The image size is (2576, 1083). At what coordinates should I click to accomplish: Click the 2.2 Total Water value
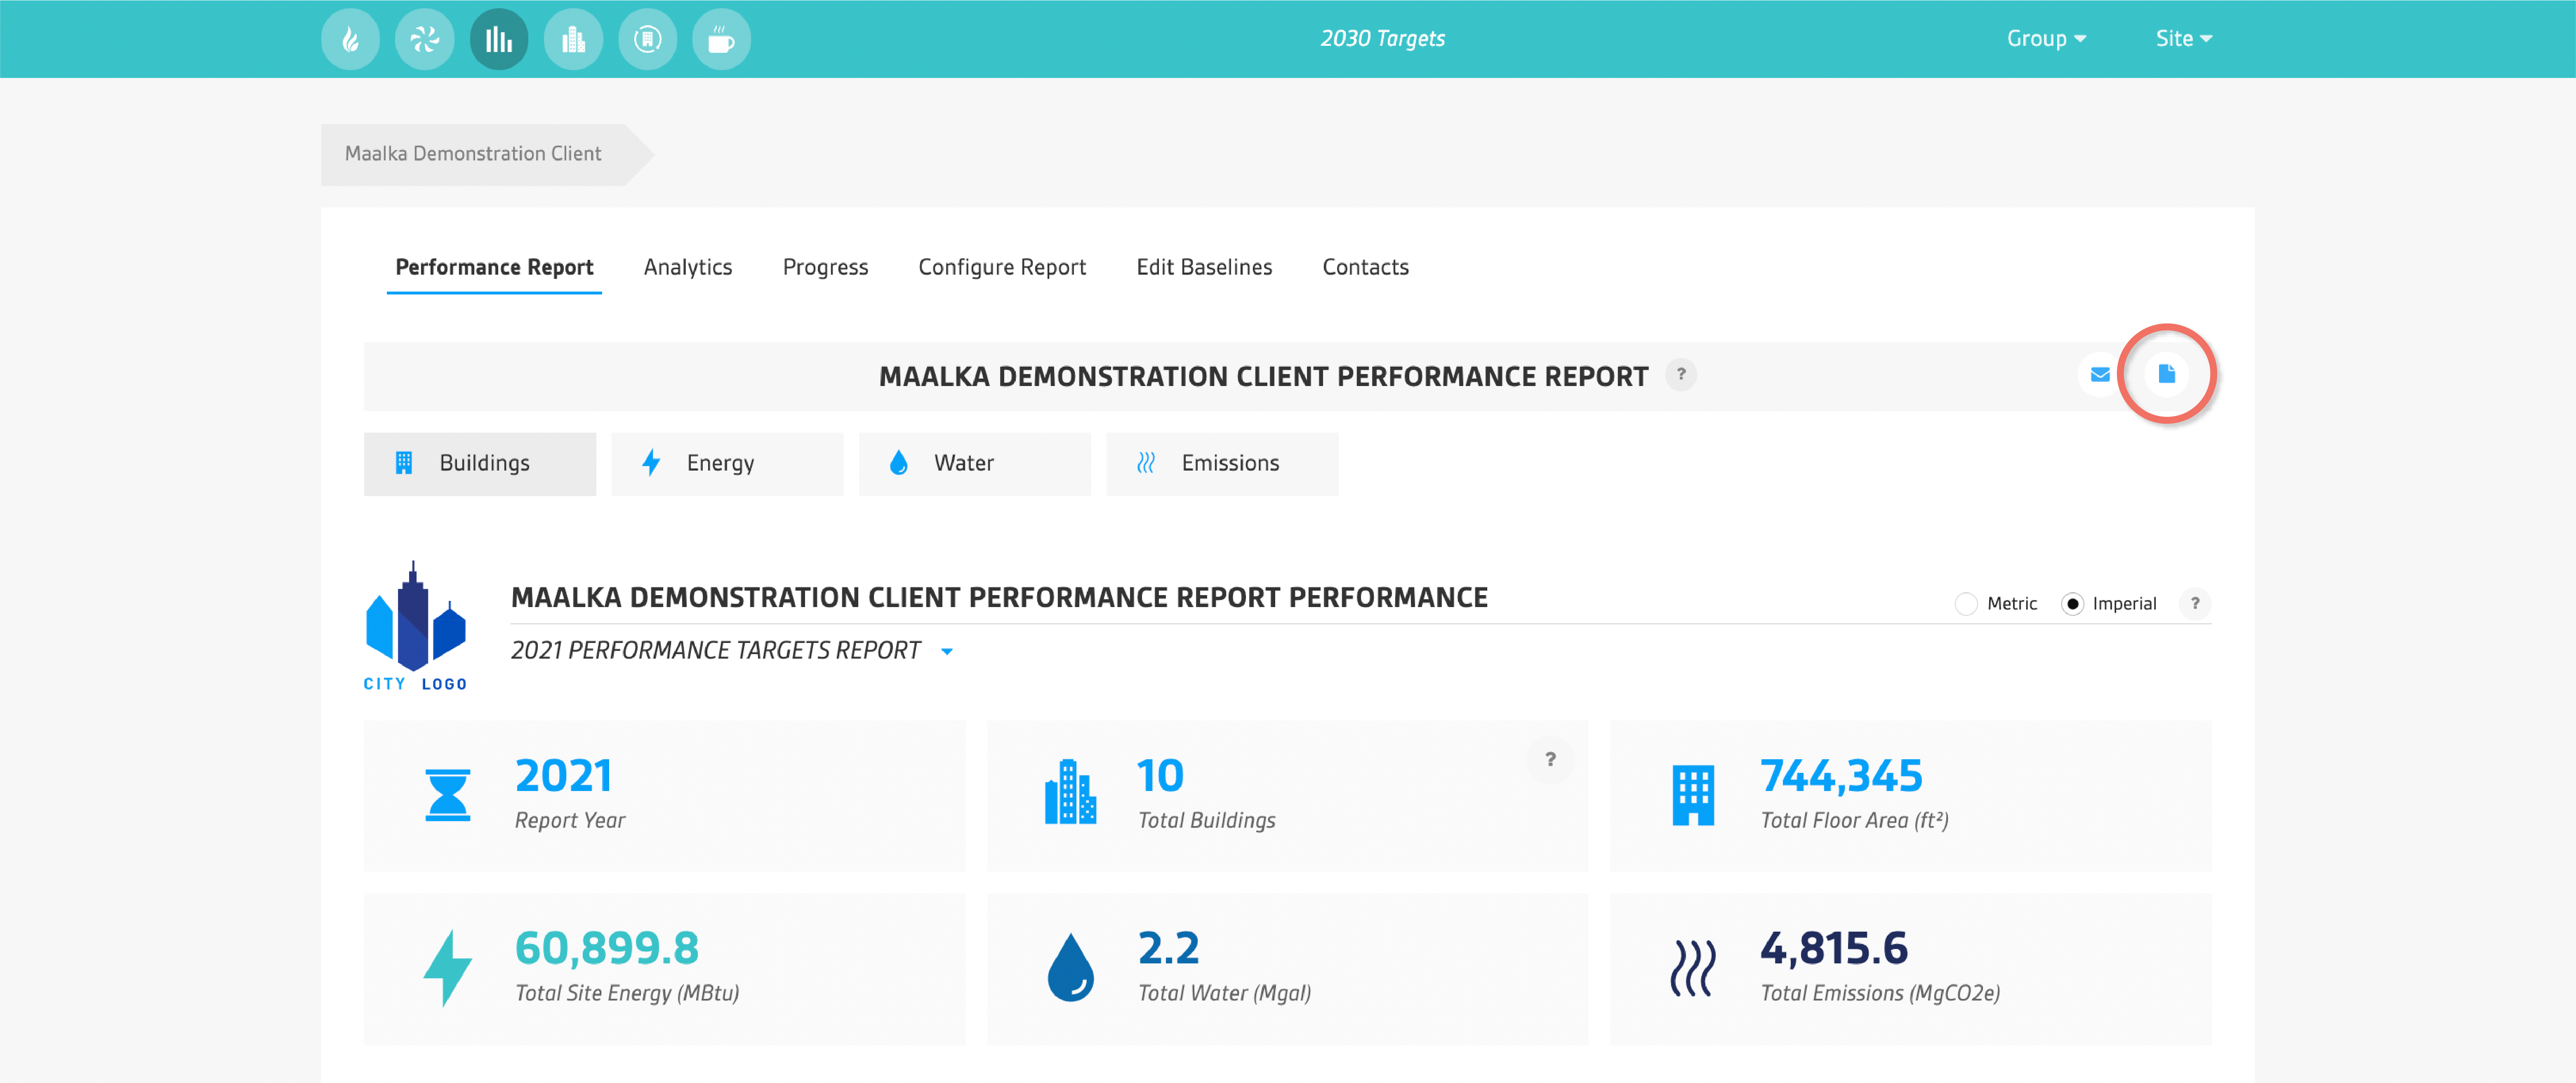(x=1168, y=948)
